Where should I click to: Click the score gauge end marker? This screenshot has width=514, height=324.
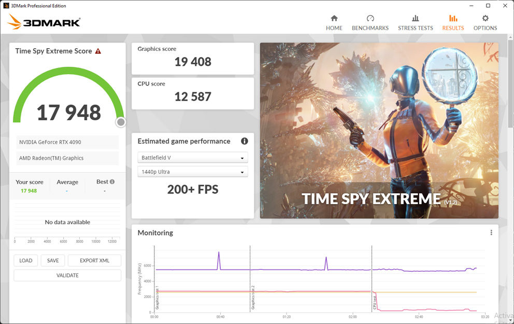(x=121, y=122)
